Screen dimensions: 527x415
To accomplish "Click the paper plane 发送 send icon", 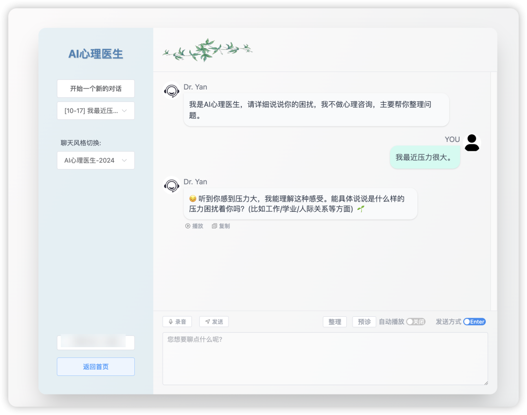I will coord(208,322).
